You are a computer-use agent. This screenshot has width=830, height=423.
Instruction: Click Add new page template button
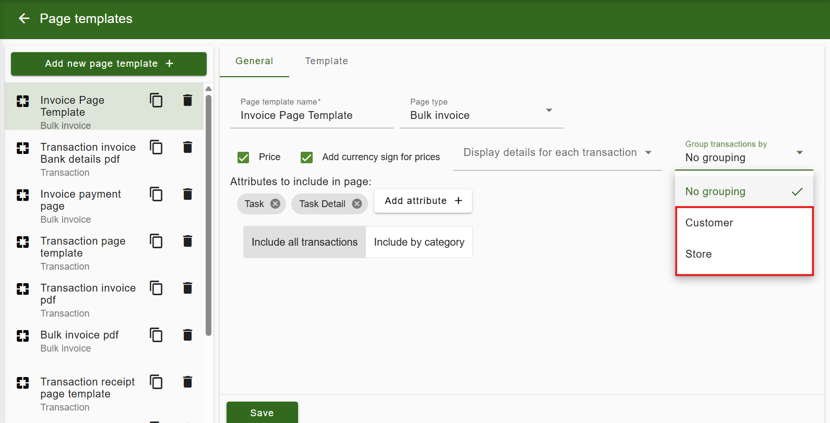109,64
